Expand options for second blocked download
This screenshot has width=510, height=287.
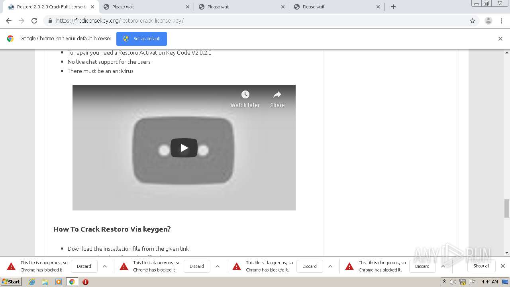(218, 266)
